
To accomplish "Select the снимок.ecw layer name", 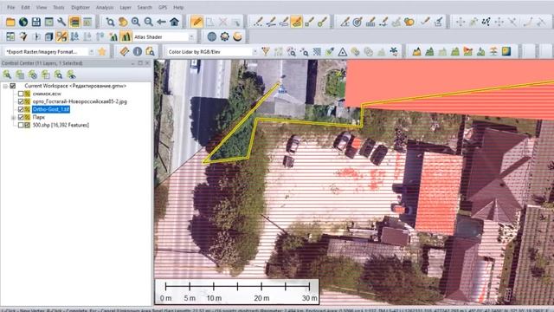I will [x=47, y=94].
